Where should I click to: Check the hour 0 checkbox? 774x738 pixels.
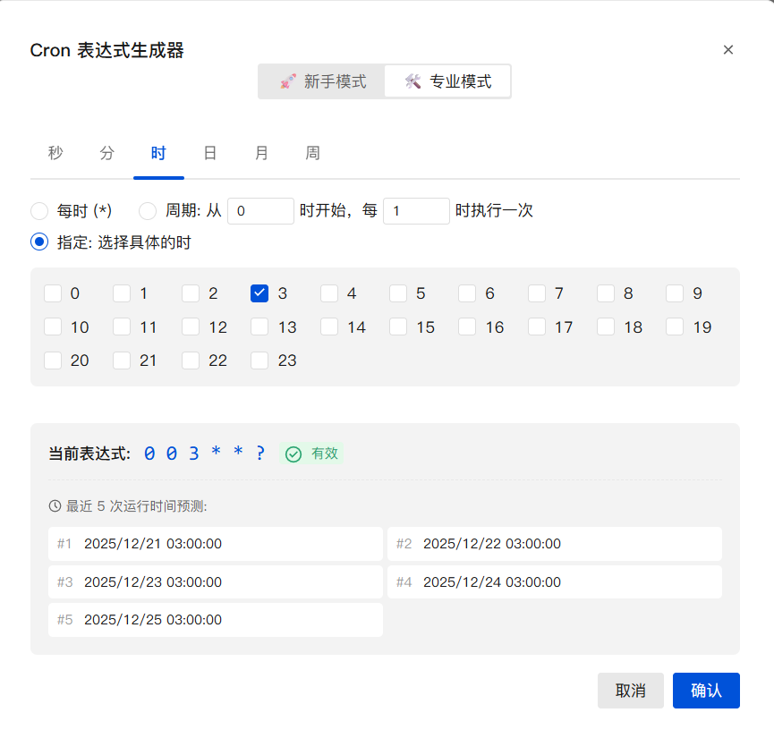pos(53,293)
